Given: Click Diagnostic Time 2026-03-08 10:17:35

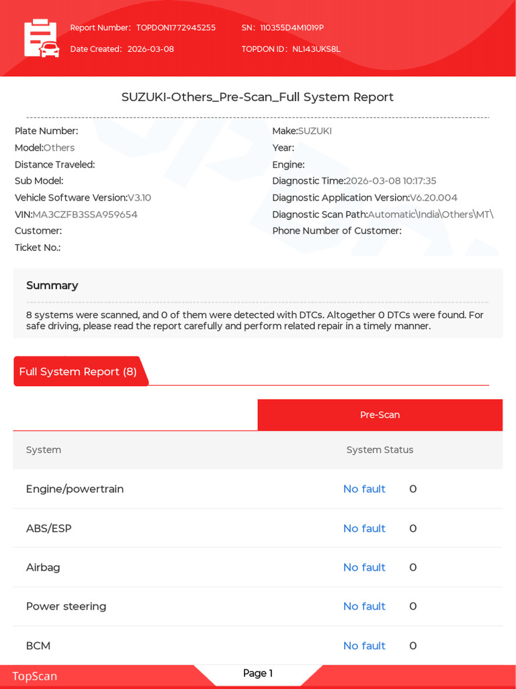Looking at the screenshot, I should 391,181.
